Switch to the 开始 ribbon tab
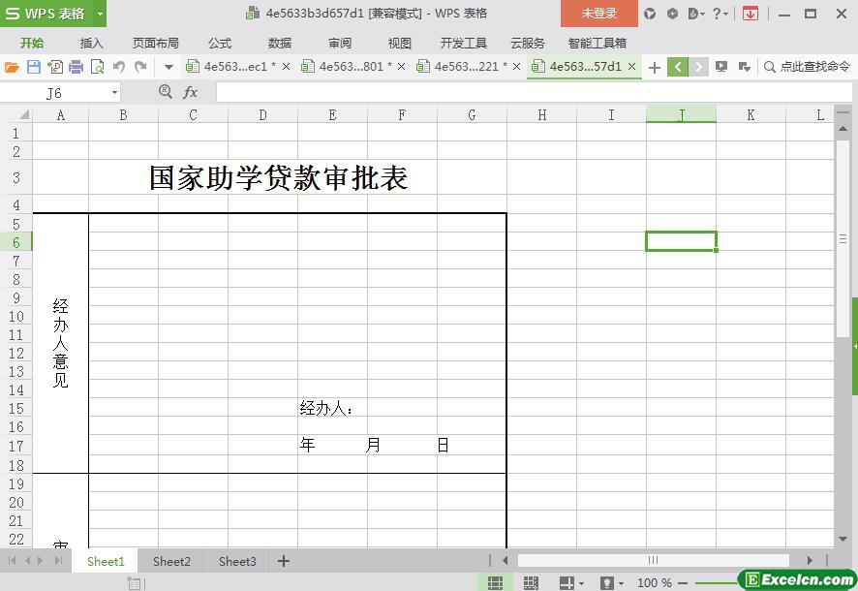 (x=32, y=44)
